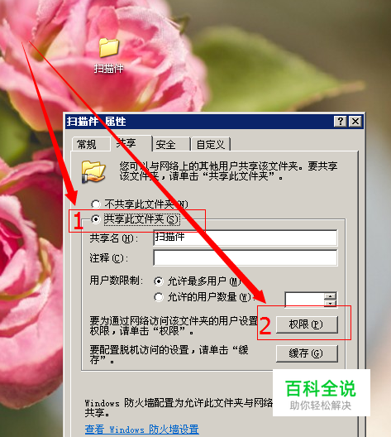Close the 扫描件 属性 dialog
The height and width of the screenshot is (437, 391).
click(355, 121)
